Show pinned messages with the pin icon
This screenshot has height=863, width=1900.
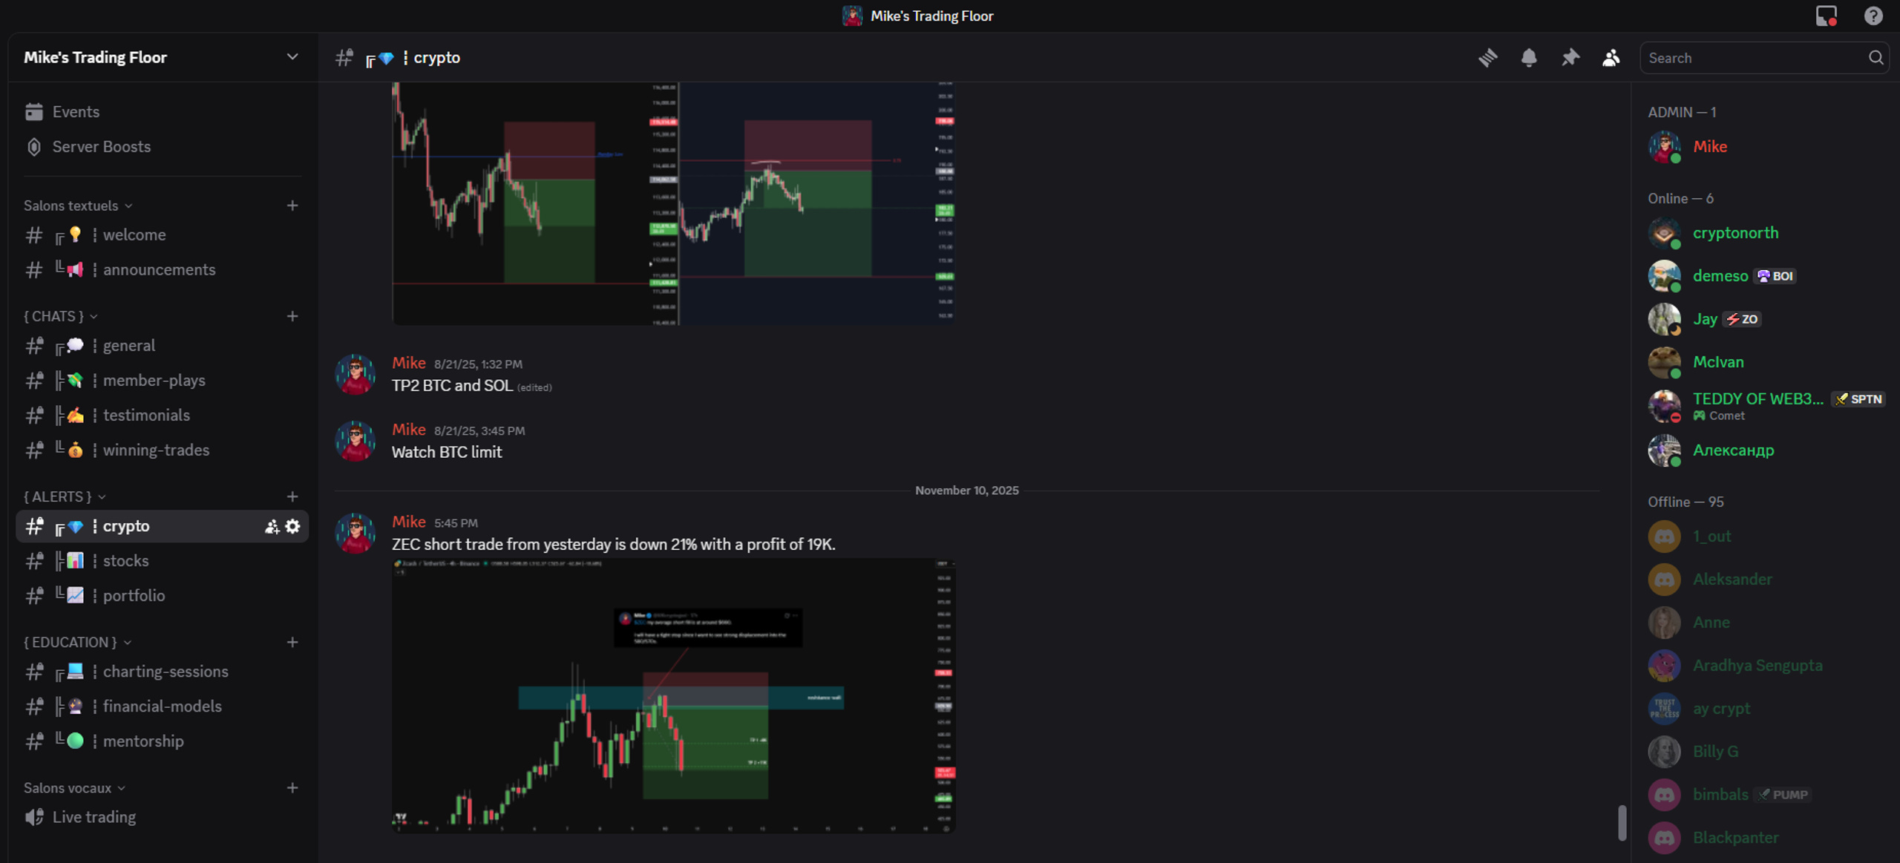tap(1570, 58)
